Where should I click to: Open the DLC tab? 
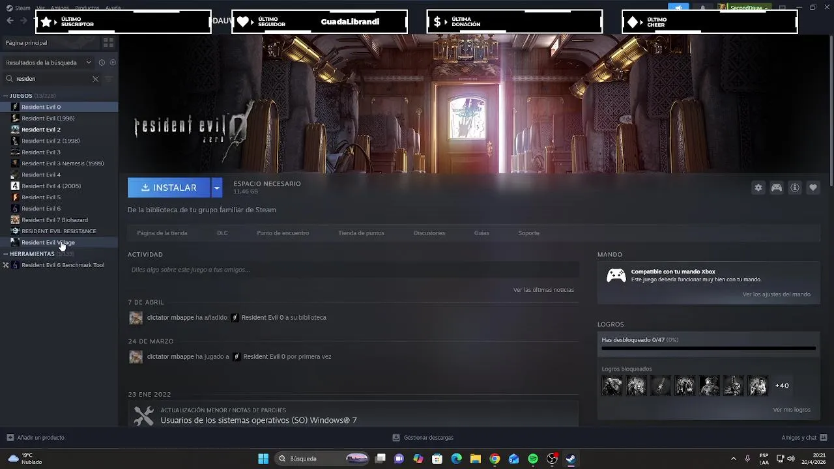point(222,233)
